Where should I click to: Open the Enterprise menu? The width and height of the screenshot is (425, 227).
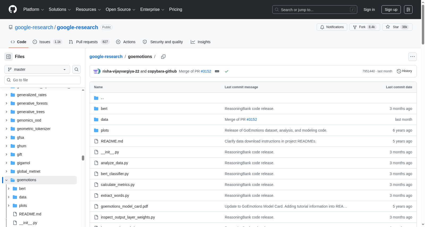(152, 10)
